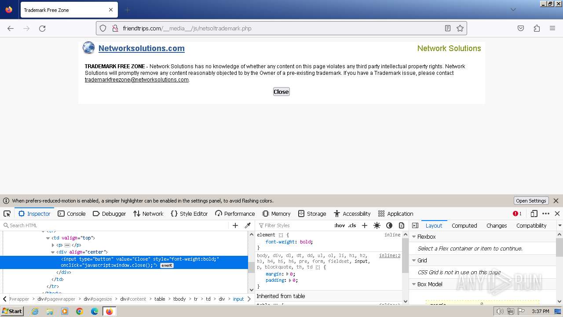Collapse the div align center node
Screen dimensions: 563x317
click(x=53, y=252)
